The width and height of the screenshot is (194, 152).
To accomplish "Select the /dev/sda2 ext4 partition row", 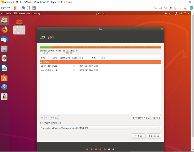I will pyautogui.click(x=100, y=70).
